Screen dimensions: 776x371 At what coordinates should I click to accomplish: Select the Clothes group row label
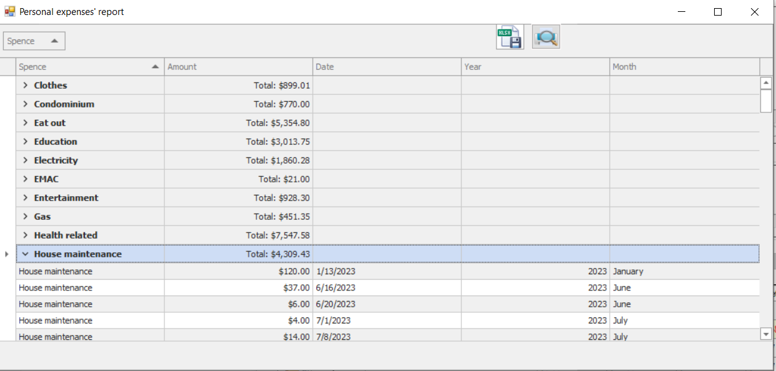pos(50,86)
